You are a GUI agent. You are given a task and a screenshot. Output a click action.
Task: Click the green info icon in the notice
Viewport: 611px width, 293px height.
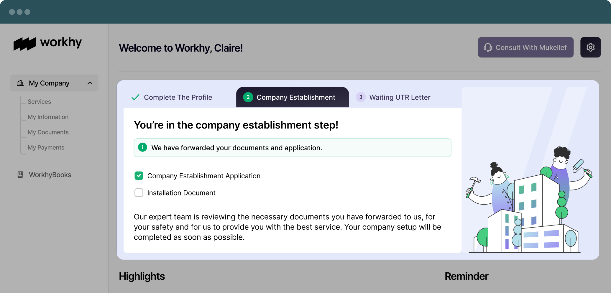coord(142,147)
